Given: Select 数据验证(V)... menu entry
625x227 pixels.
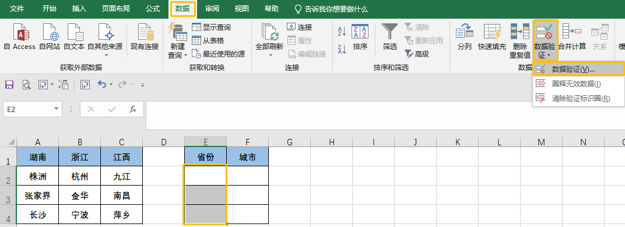Looking at the screenshot, I should [x=578, y=69].
